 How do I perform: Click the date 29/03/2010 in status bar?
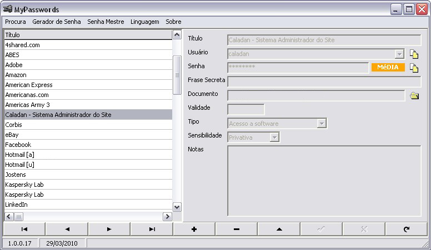coord(62,243)
